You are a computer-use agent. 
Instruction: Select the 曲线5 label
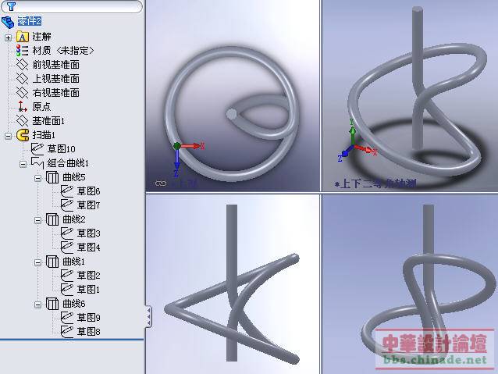(74, 177)
